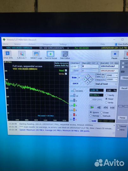Click the left arrow in navigation diamond

click(x=84, y=79)
